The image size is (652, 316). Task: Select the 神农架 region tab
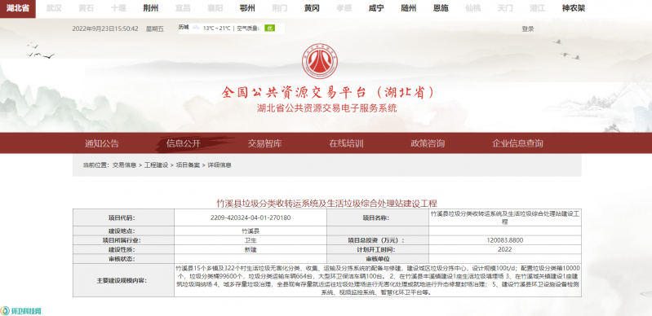[574, 8]
